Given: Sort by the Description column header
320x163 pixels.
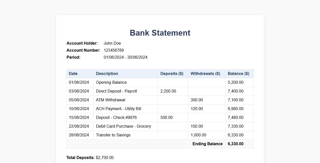Looking at the screenshot, I should pos(107,73).
